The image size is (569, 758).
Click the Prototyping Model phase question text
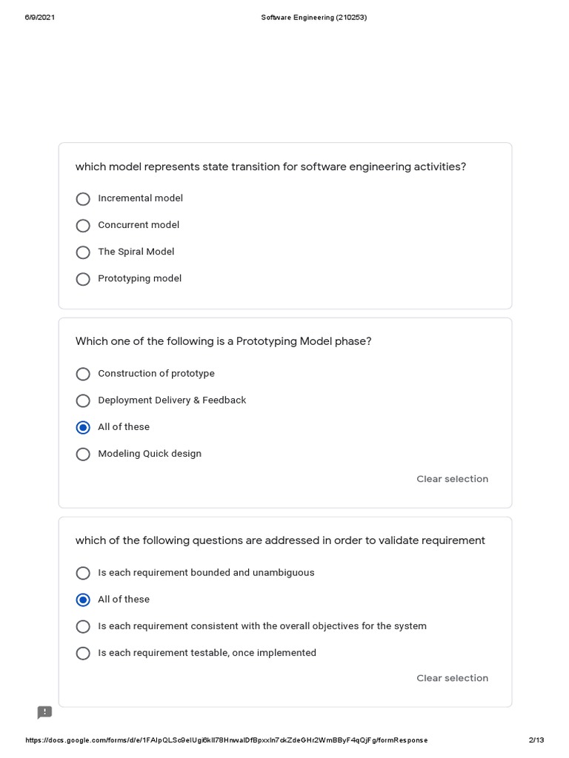[223, 341]
